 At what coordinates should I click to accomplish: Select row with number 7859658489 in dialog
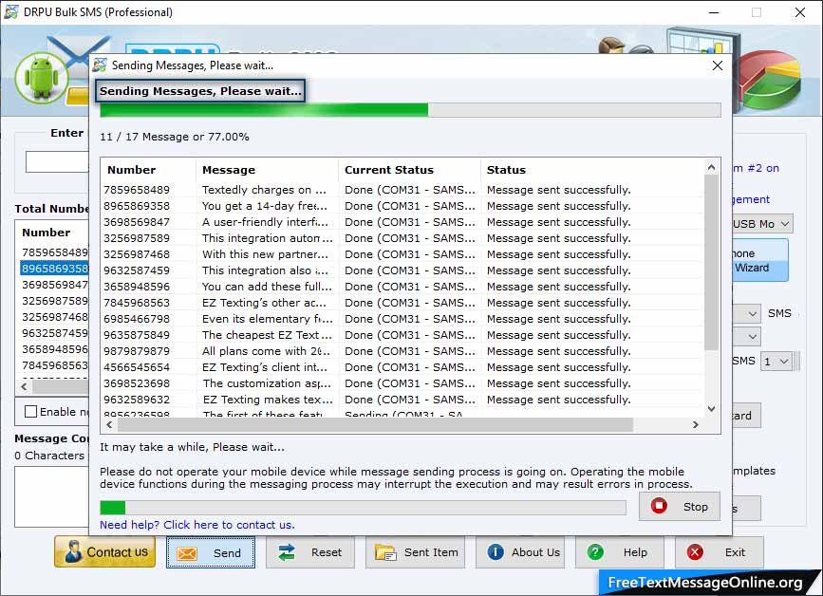(402, 190)
